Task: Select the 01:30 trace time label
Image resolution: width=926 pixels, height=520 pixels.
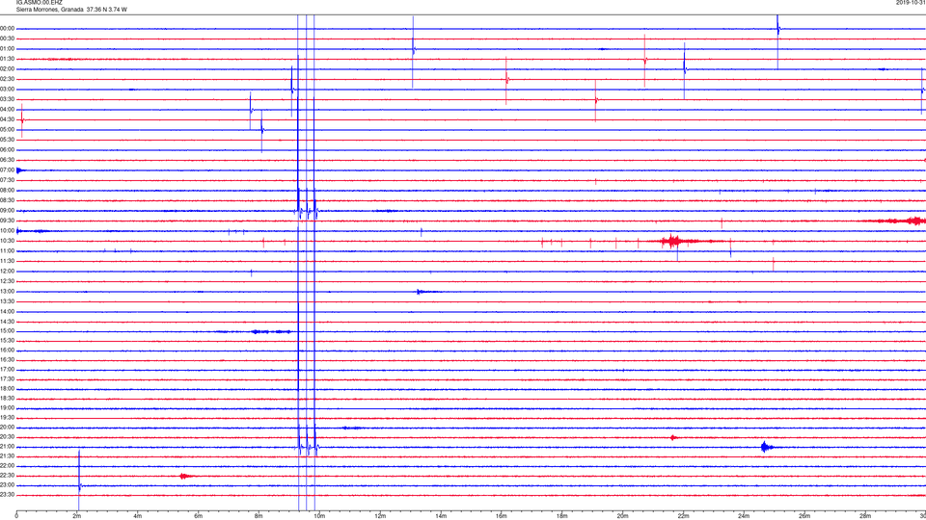Action: (x=7, y=59)
